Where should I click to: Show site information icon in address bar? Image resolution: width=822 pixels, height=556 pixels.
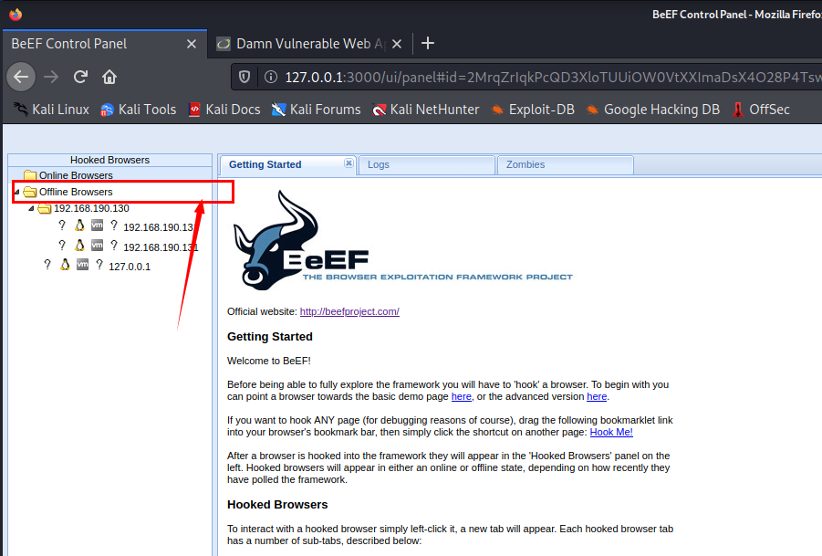point(271,77)
